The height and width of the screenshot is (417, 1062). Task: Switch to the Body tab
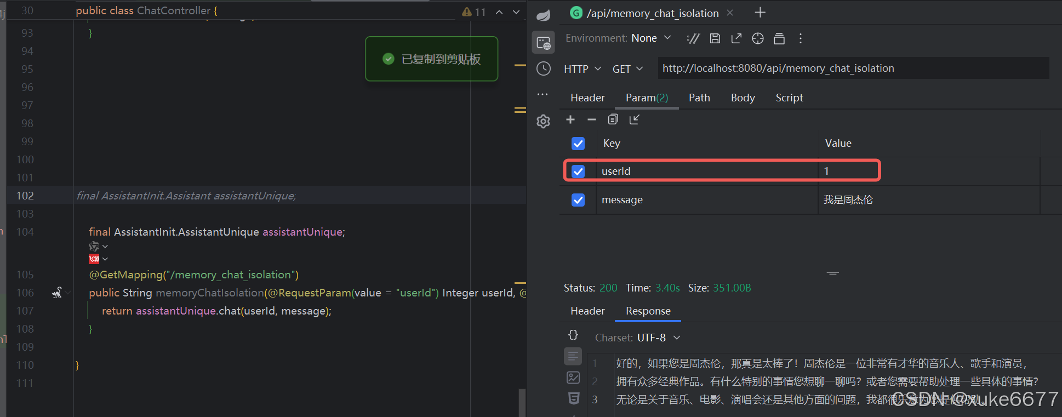coord(743,98)
